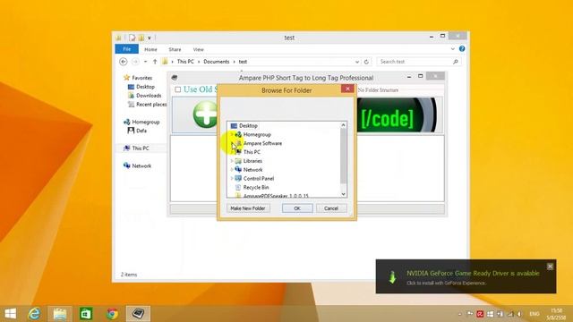Open the Home ribbon tab
The image size is (573, 322).
coord(150,49)
